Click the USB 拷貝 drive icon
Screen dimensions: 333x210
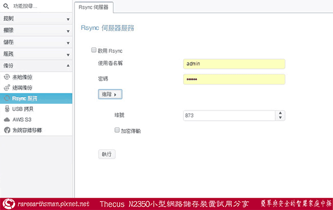tap(7, 109)
